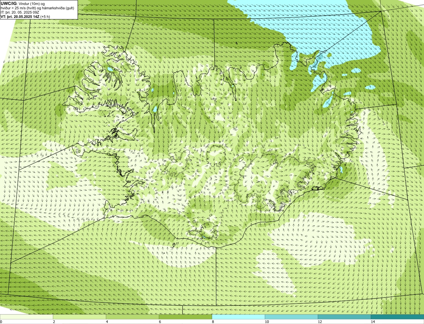
Task: Click the dark teal swatch above 14
Action: (397, 317)
